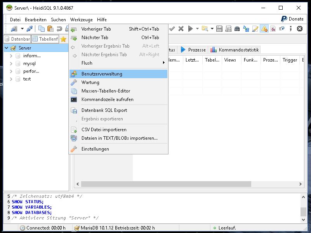The image size is (311, 233).
Task: Select Nächster Tab menu entry
Action: coord(118,38)
